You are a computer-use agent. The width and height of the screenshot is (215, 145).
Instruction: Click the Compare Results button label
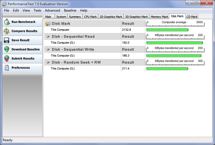click(x=24, y=31)
